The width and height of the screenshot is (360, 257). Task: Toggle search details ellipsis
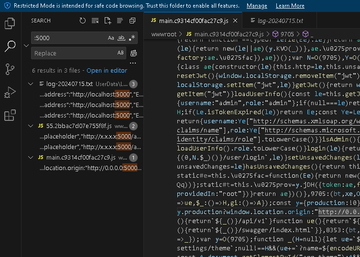click(x=133, y=63)
